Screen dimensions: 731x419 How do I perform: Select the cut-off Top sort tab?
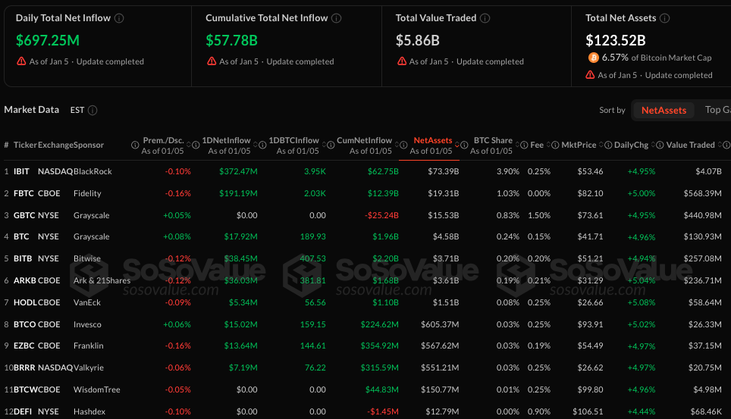coord(717,110)
